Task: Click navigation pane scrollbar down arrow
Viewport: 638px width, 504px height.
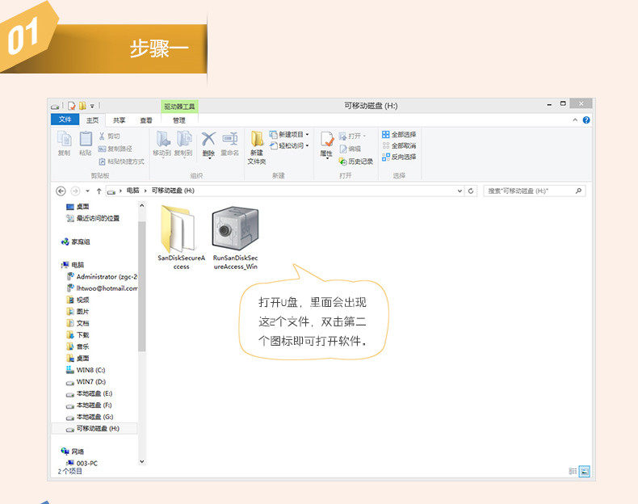Action: (x=141, y=462)
